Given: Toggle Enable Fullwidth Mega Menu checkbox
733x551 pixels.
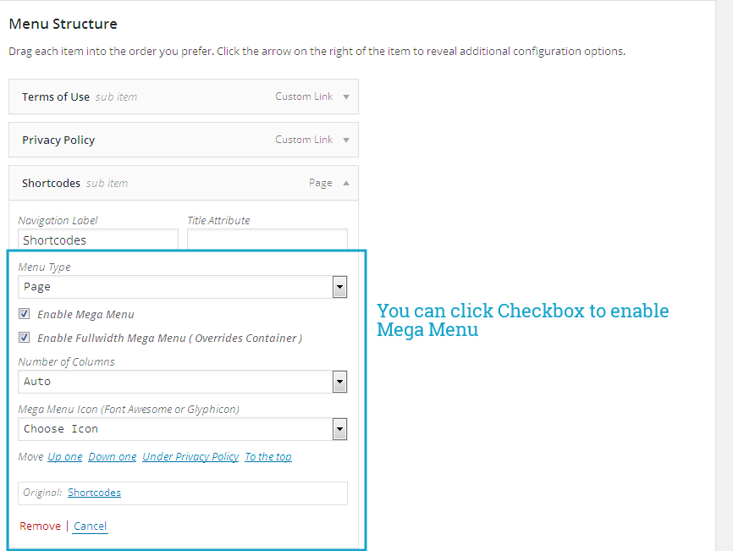Looking at the screenshot, I should click(x=24, y=338).
